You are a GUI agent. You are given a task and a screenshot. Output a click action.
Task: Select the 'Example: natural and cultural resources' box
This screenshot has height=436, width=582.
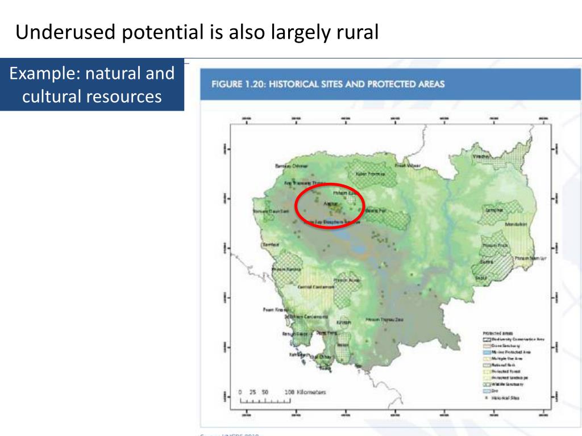(92, 85)
